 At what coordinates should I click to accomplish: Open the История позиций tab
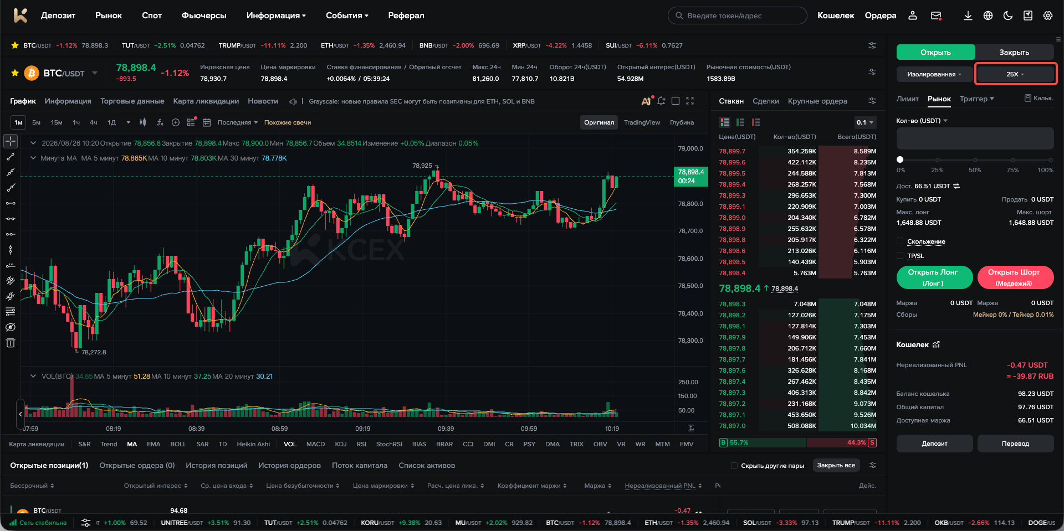pyautogui.click(x=217, y=465)
